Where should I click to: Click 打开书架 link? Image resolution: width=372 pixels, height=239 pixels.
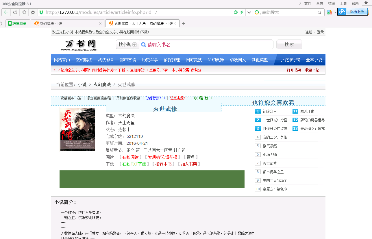(x=294, y=70)
